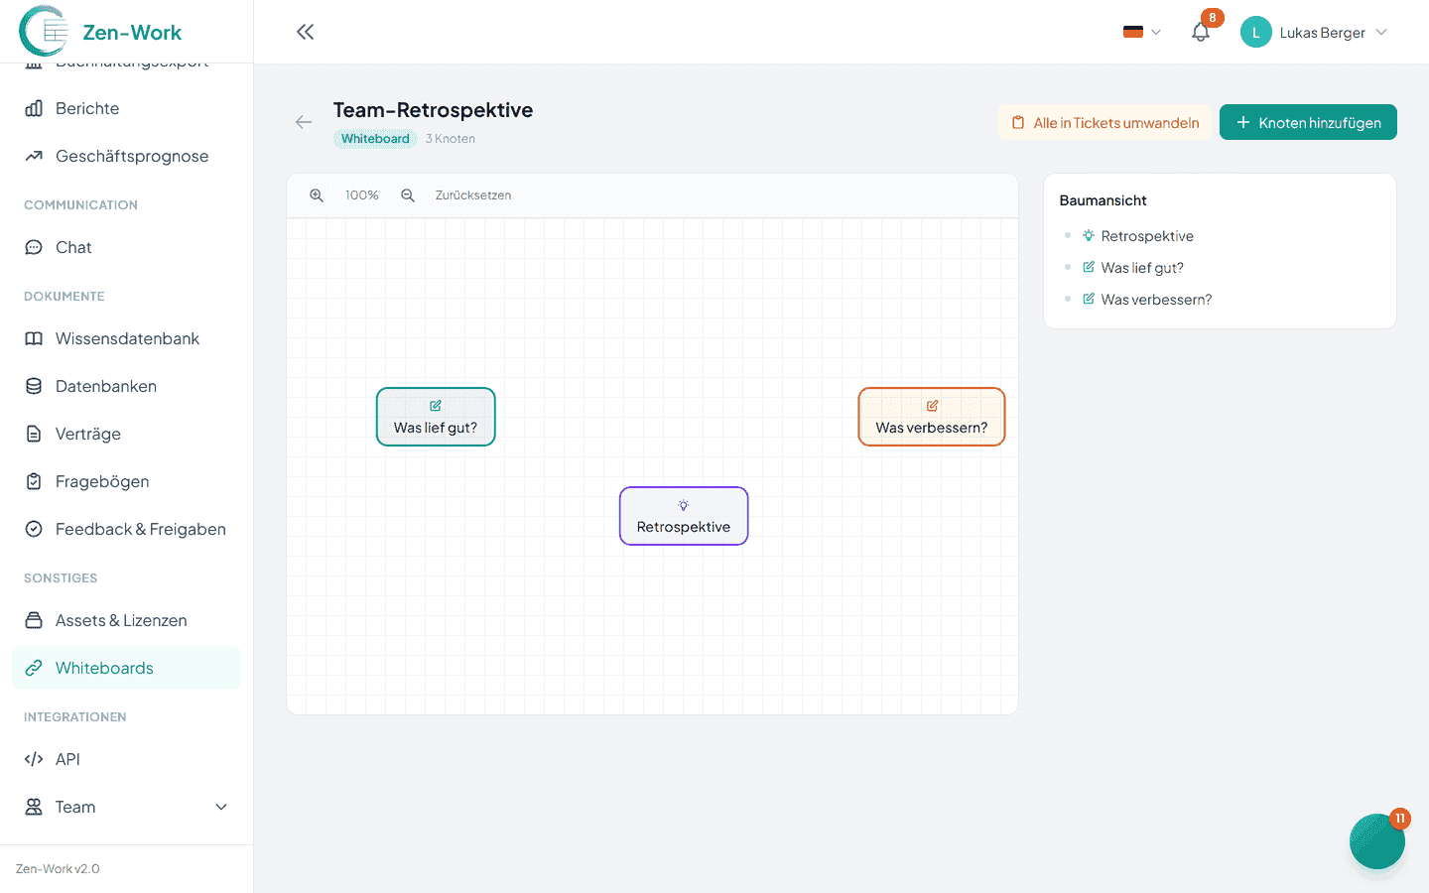
Task: Go back using the left arrow
Action: (304, 122)
